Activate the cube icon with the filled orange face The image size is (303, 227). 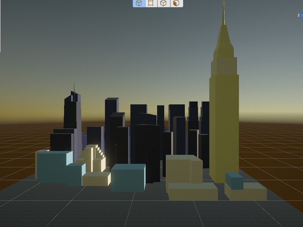click(x=176, y=3)
